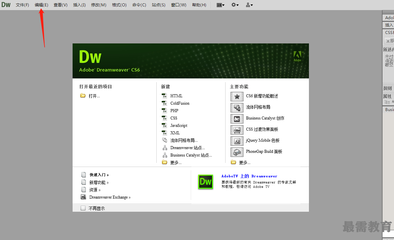
Task: Create a new Business Catalyst 站点...
Action: click(x=191, y=155)
